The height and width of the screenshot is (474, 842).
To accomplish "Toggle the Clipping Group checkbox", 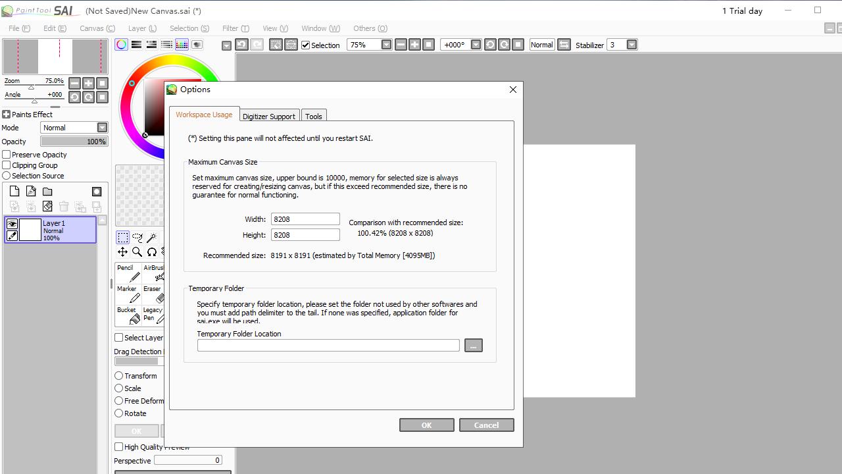I will pyautogui.click(x=7, y=165).
